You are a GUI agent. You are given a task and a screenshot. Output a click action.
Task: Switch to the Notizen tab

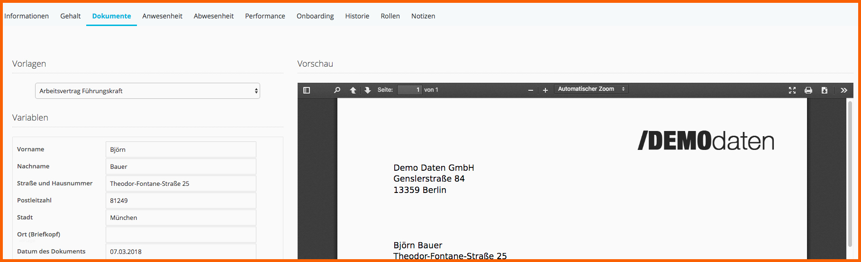click(x=423, y=16)
